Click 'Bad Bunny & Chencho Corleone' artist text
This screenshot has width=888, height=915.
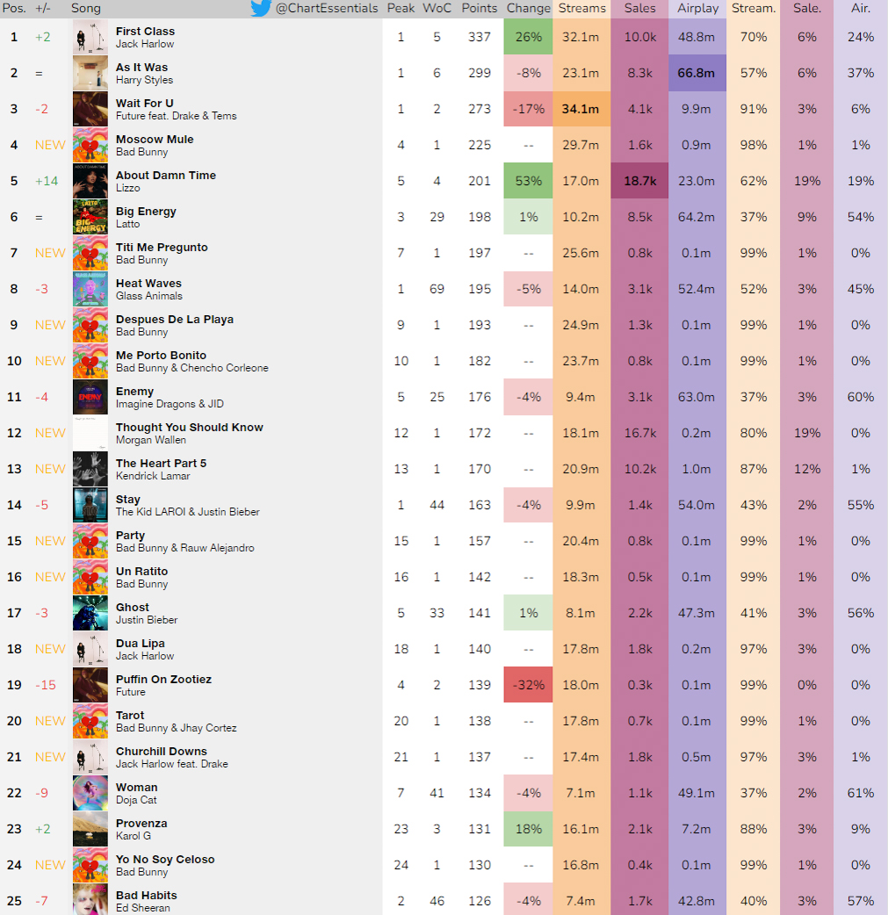tap(192, 368)
